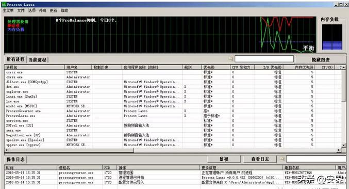This screenshot has width=349, height=189.
Task: Sort by the CPU(%) column header
Action: tap(325, 67)
